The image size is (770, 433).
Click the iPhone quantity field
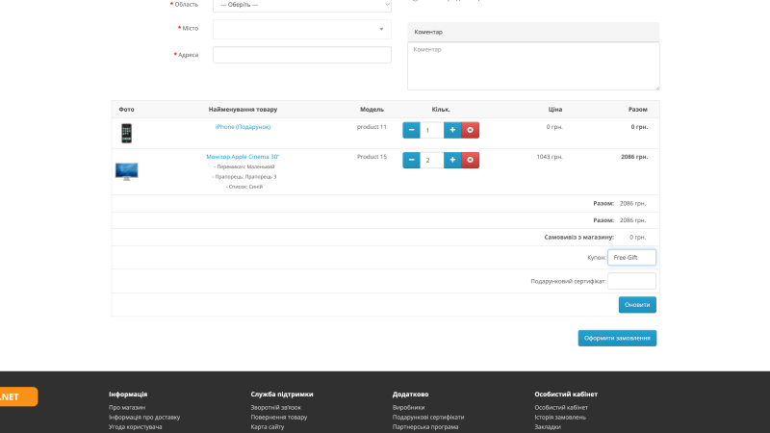431,130
